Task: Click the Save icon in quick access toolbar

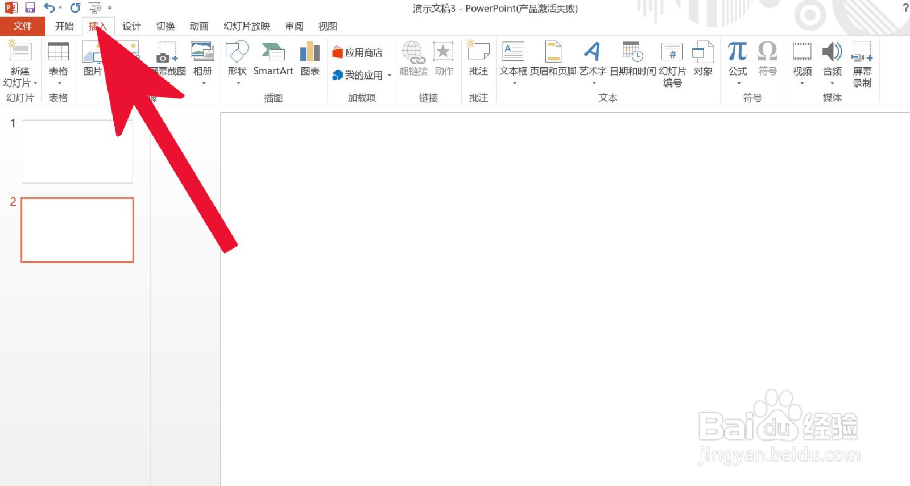Action: 30,8
